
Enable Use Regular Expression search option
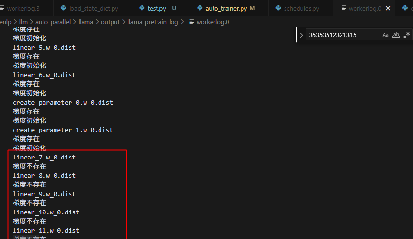click(x=407, y=35)
